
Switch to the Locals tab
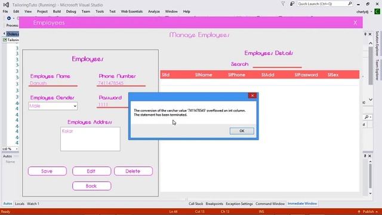(x=20, y=204)
